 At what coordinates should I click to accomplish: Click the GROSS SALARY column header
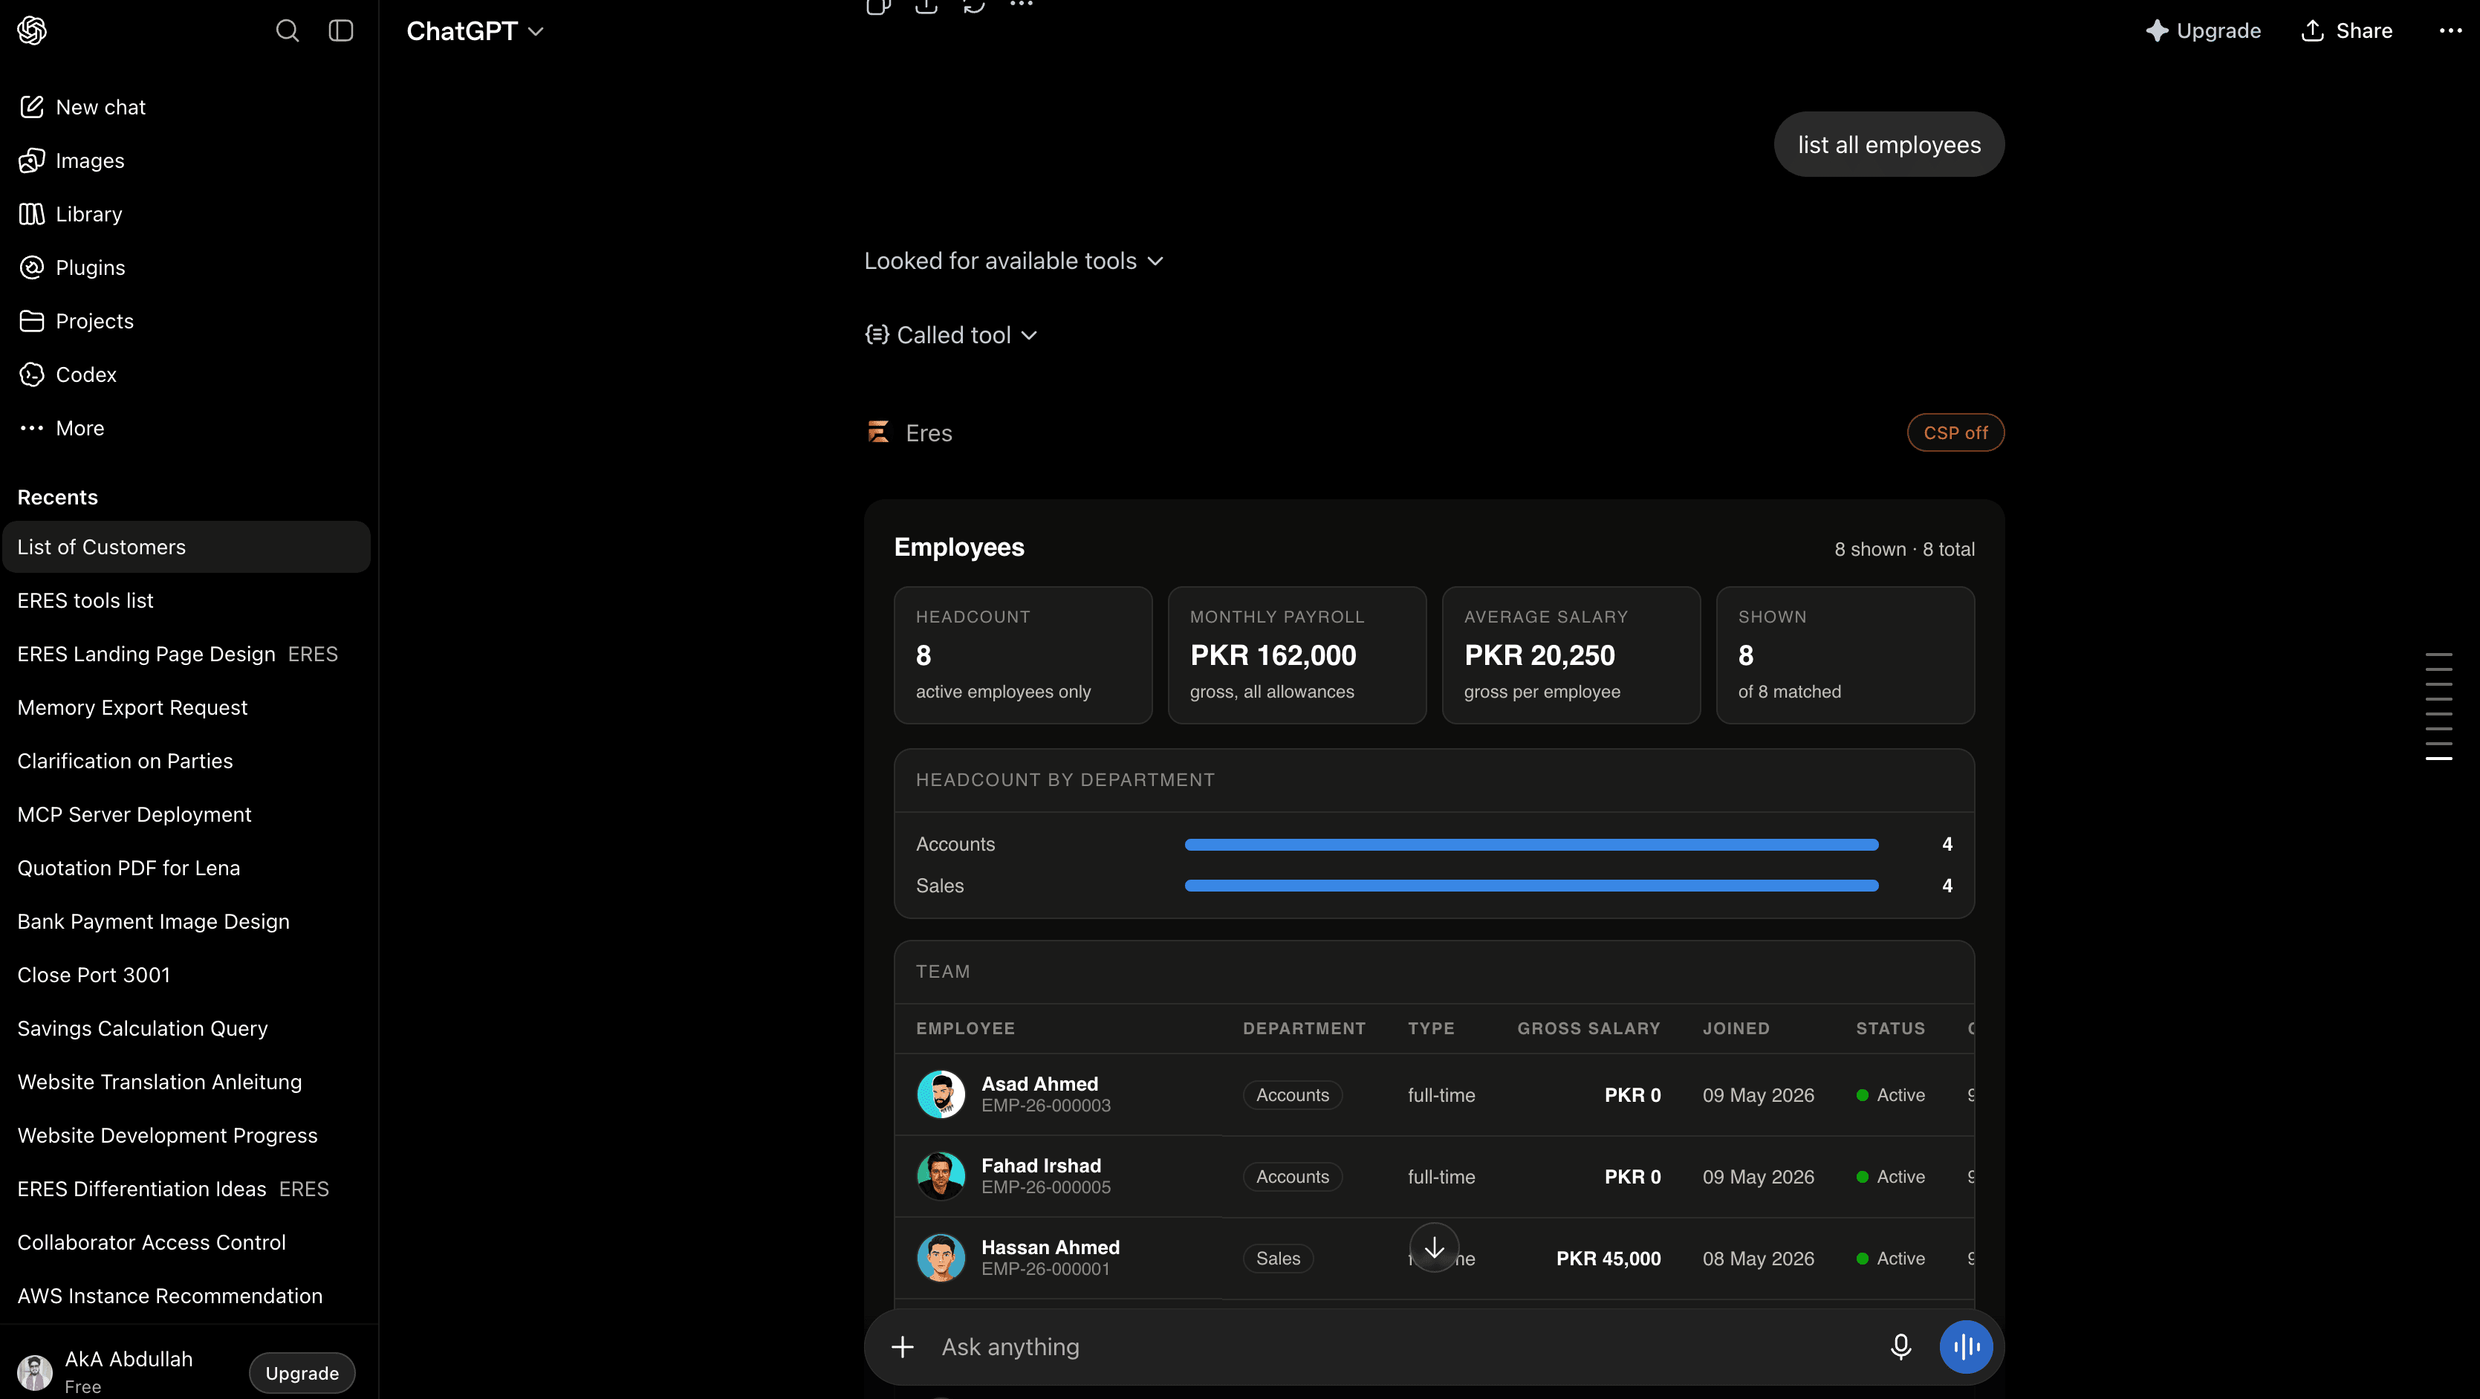coord(1588,1028)
